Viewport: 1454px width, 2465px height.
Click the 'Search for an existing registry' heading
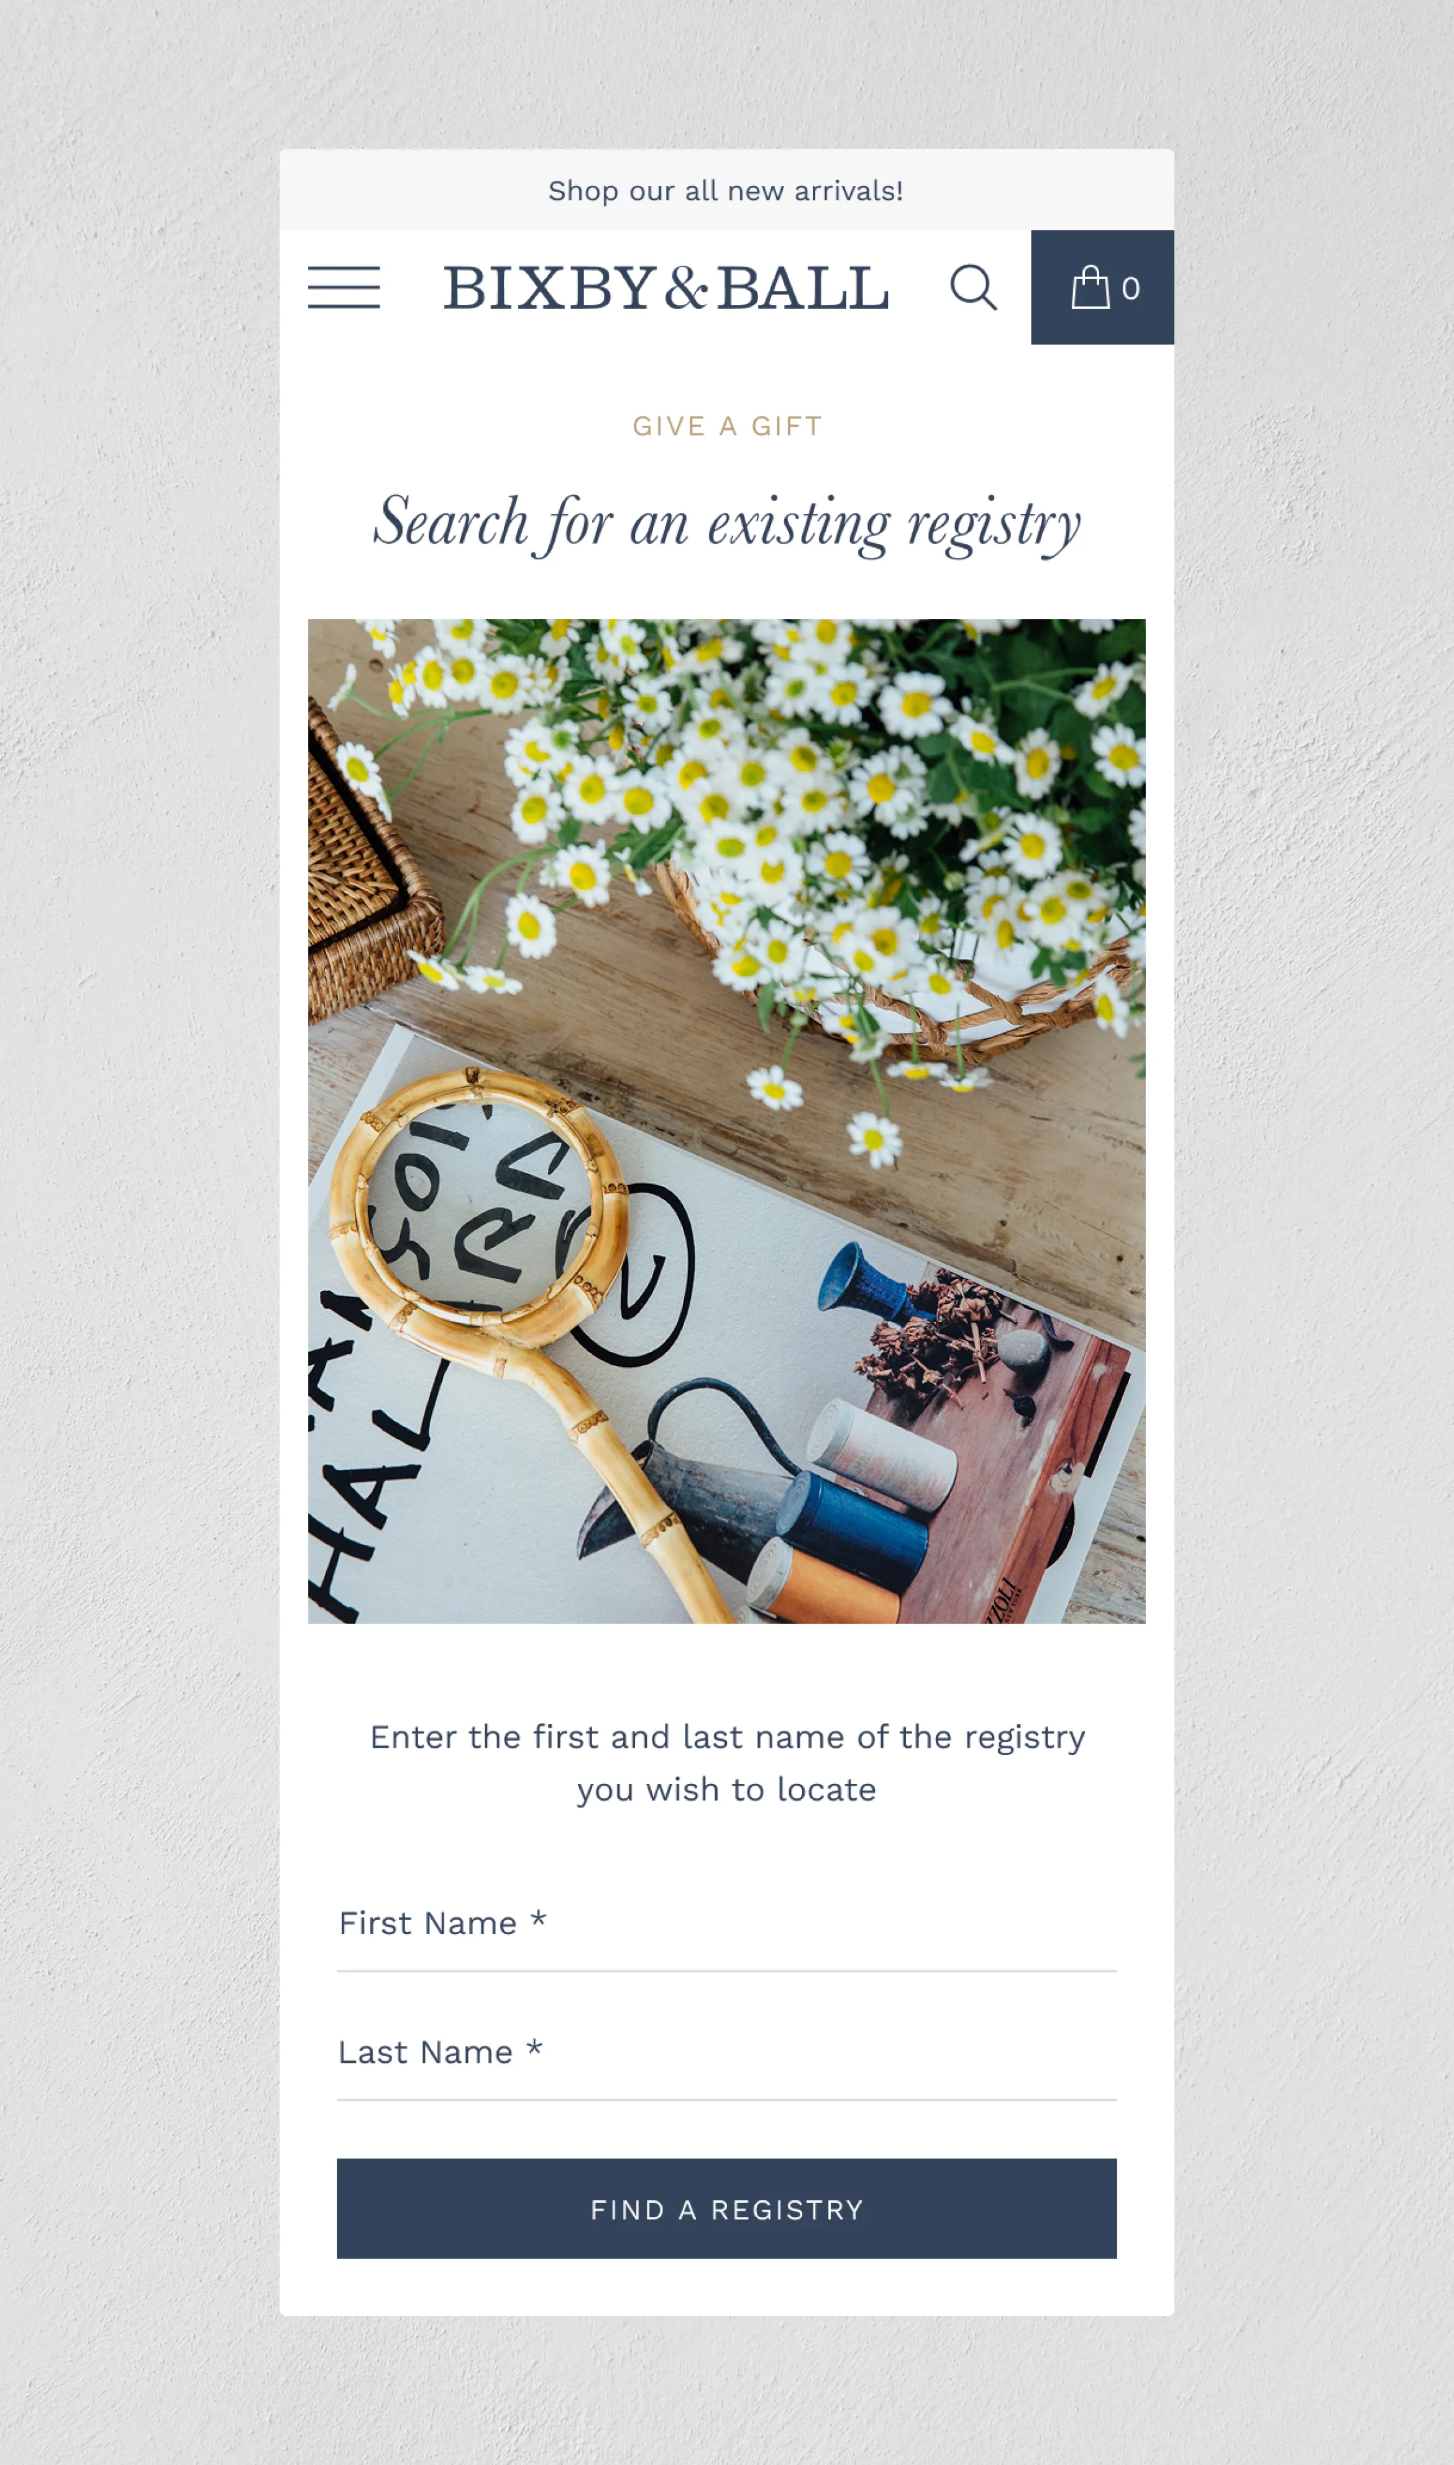click(x=726, y=523)
